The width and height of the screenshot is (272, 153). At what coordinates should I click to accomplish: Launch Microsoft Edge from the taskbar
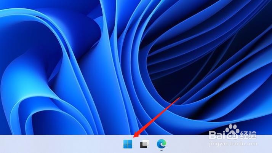click(162, 144)
